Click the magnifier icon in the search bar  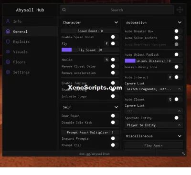coord(64,10)
